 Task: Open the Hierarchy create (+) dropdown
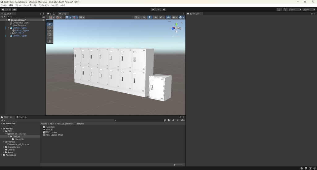(3, 17)
